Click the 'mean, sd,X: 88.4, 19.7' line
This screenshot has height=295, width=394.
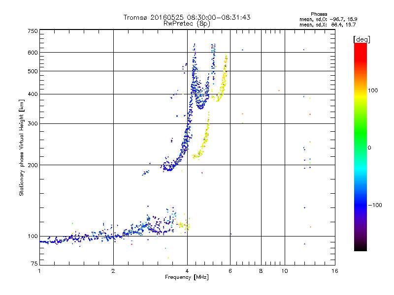[x=328, y=25]
